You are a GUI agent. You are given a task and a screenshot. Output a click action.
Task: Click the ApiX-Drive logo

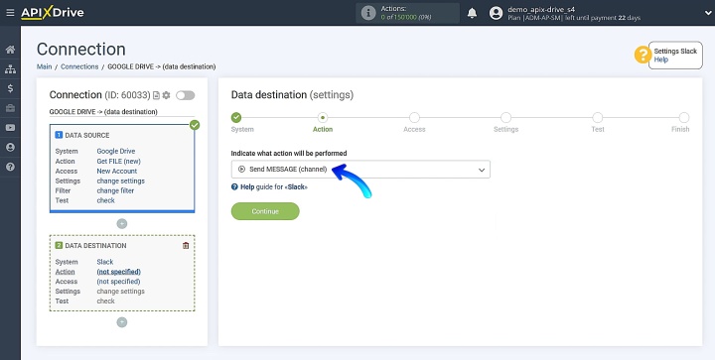click(x=53, y=13)
